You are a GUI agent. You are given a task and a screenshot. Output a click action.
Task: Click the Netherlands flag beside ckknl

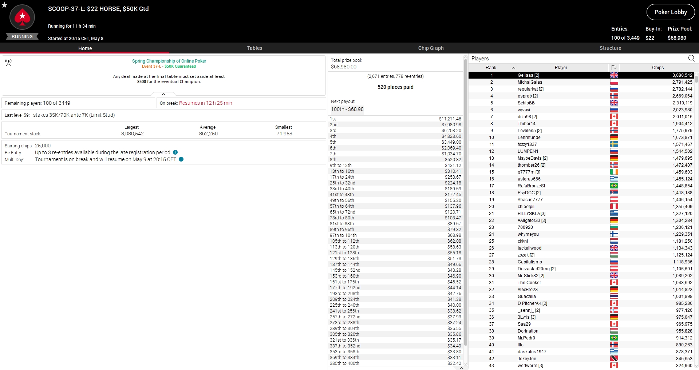[614, 241]
